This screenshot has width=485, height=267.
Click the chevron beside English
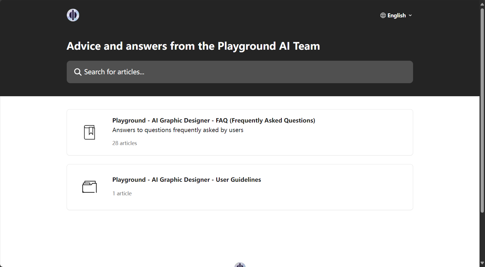pos(410,15)
